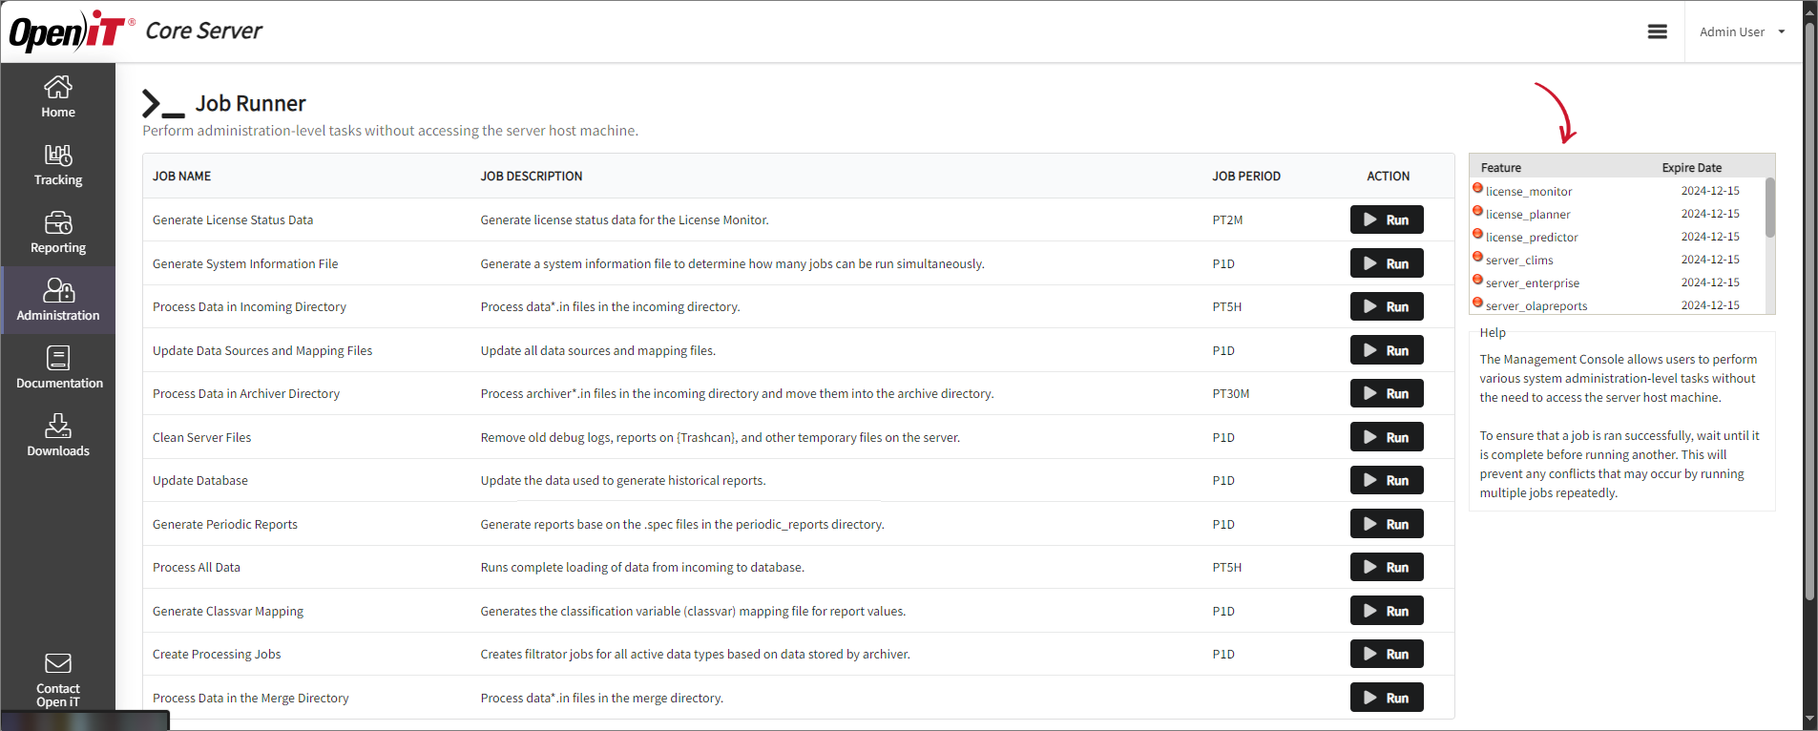1818x731 pixels.
Task: Click the page vertical scrollbar down arrow
Action: (1809, 719)
